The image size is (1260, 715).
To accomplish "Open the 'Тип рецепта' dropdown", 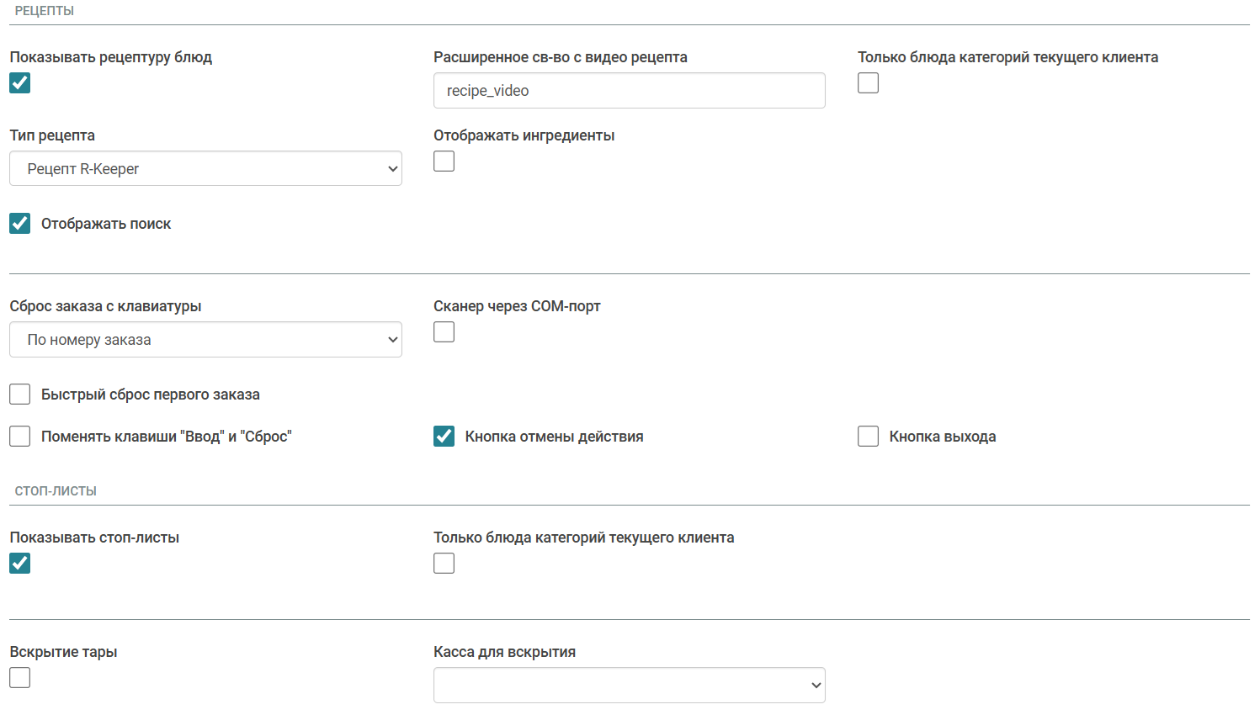I will (x=205, y=169).
